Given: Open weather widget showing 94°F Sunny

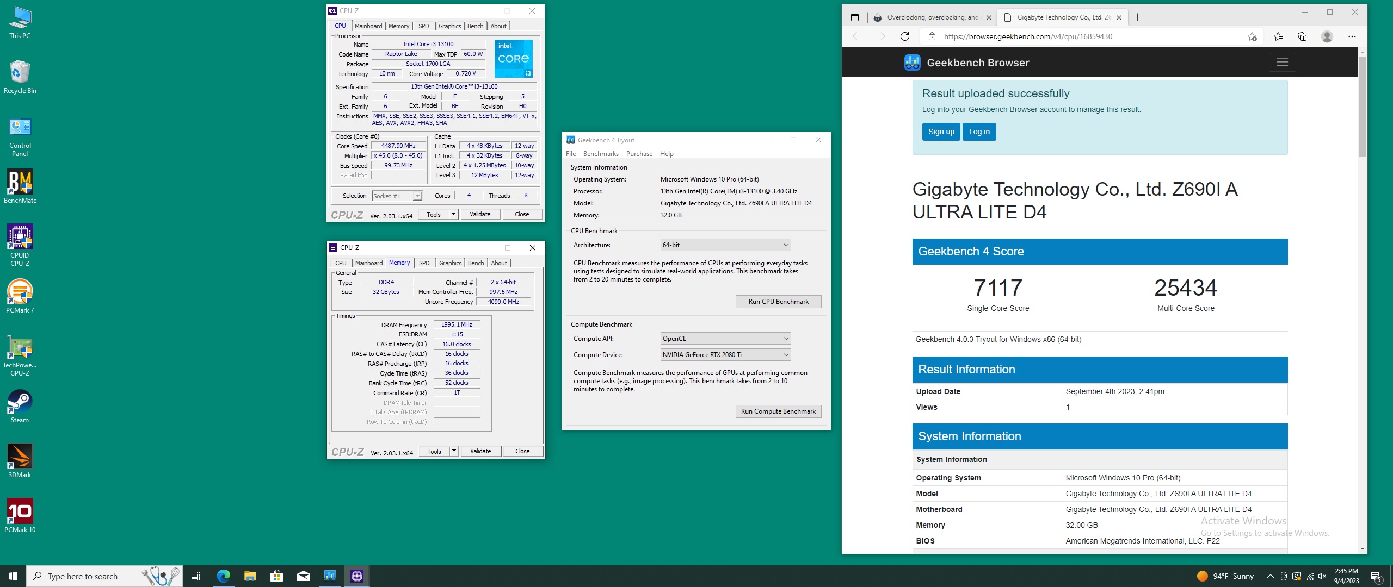Looking at the screenshot, I should tap(1225, 576).
